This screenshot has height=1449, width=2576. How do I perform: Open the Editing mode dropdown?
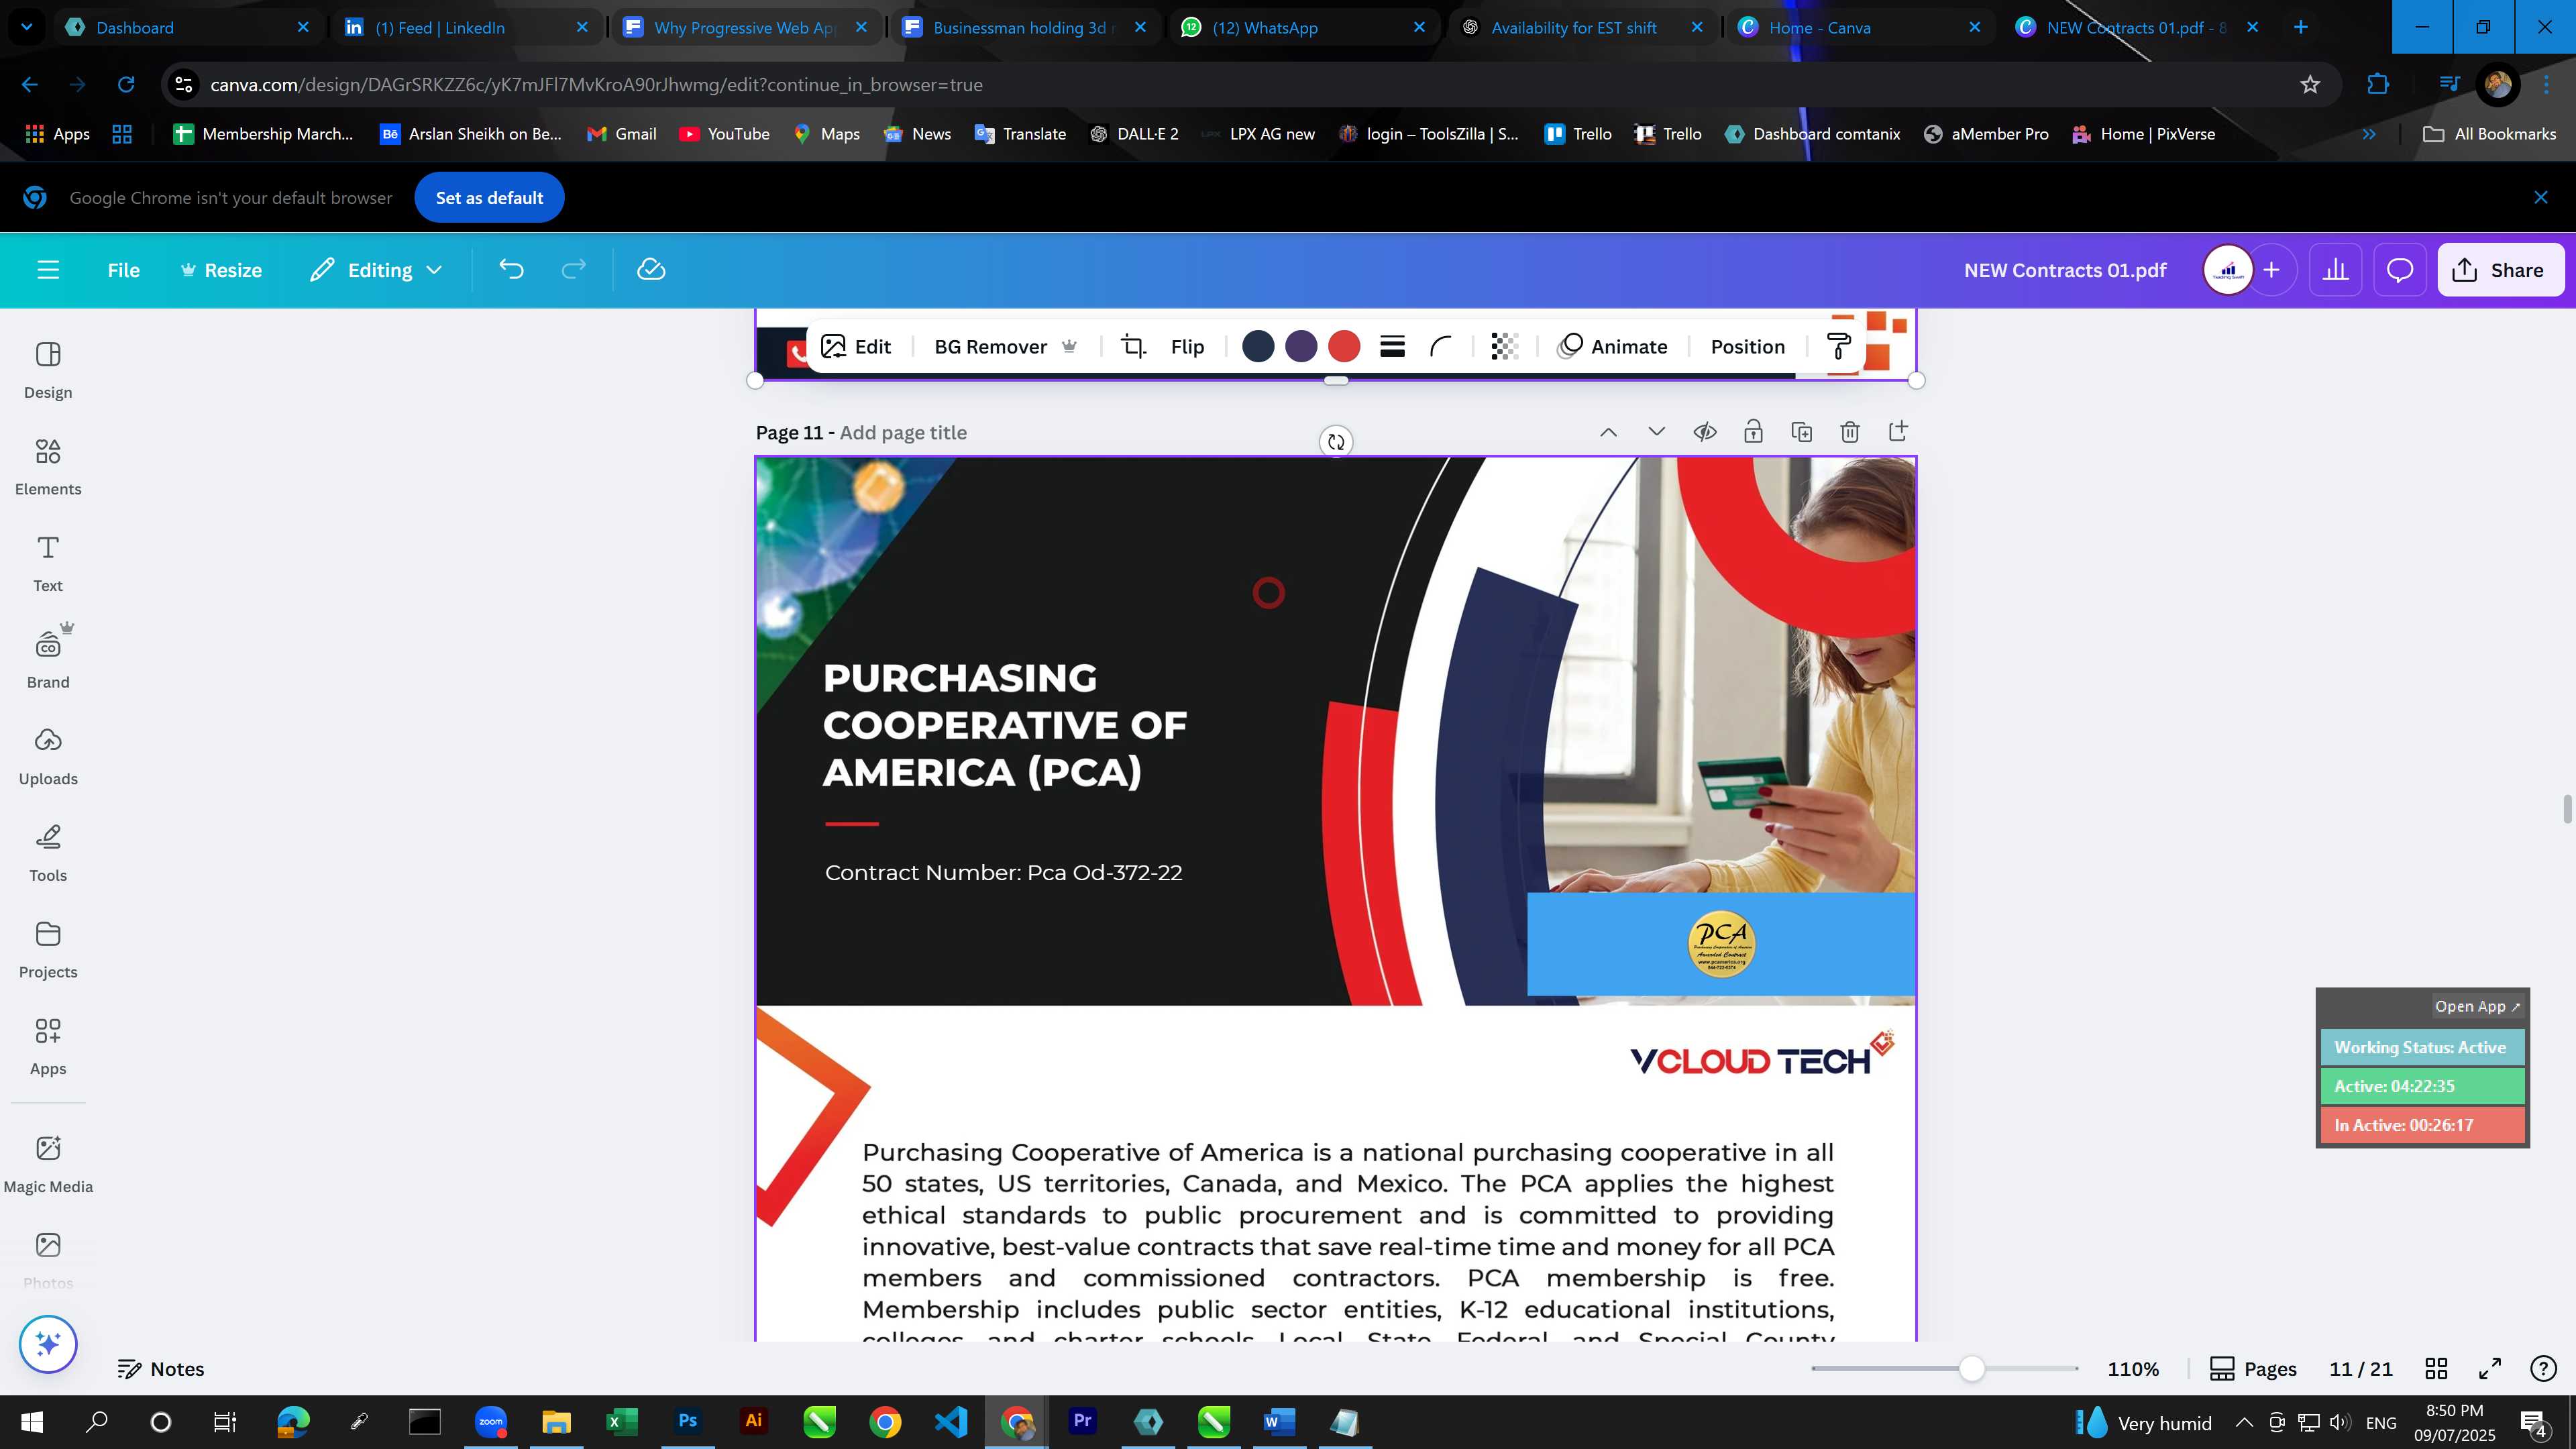tap(376, 270)
